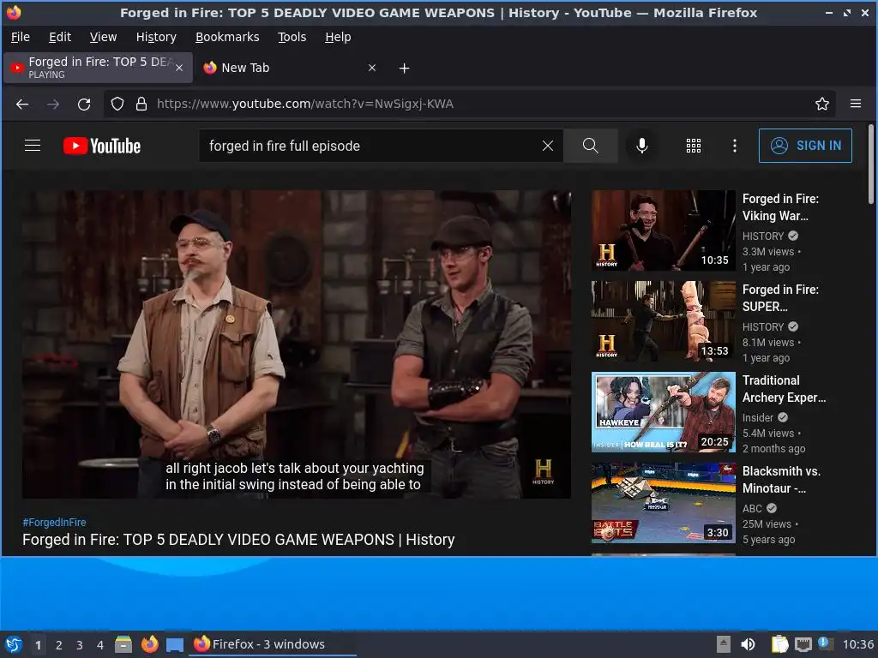The width and height of the screenshot is (878, 658).
Task: Click the video player to pause
Action: [x=297, y=344]
